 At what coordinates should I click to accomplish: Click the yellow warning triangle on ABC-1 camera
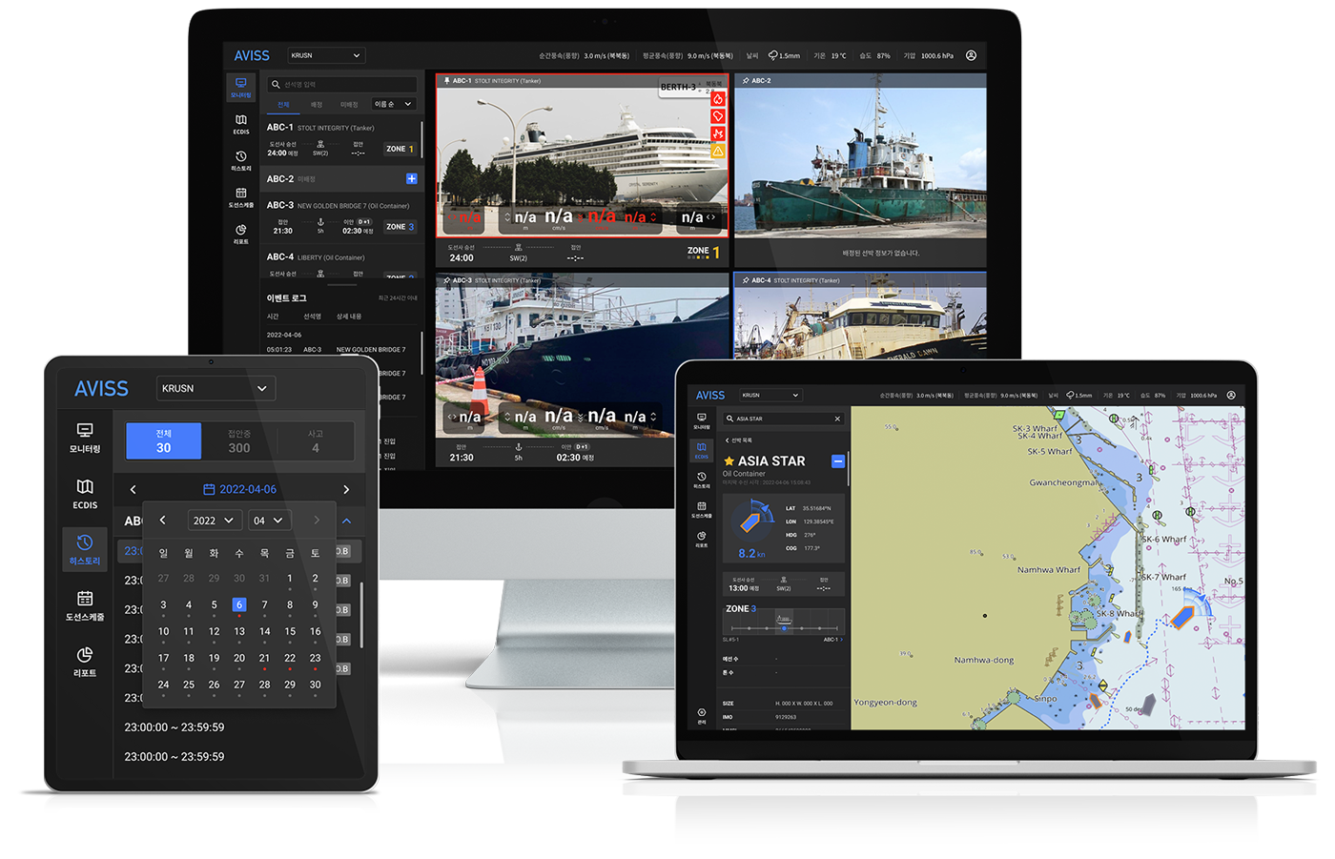[x=718, y=151]
